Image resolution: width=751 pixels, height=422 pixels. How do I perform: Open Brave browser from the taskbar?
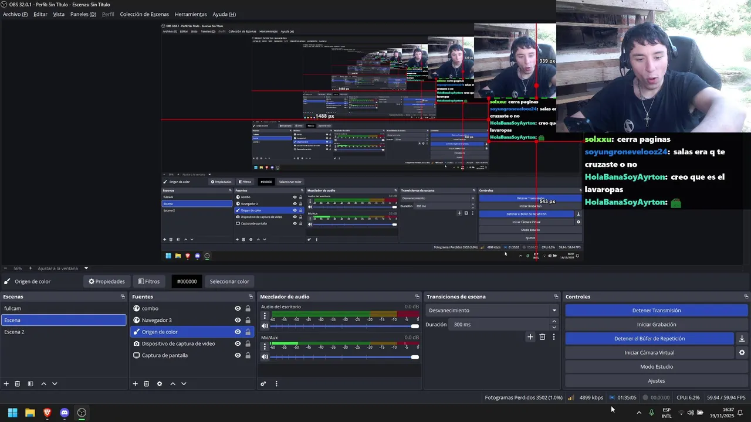[47, 413]
